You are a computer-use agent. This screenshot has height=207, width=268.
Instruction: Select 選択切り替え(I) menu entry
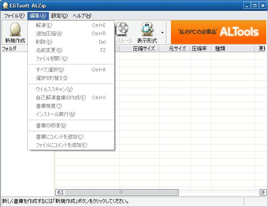(71, 78)
